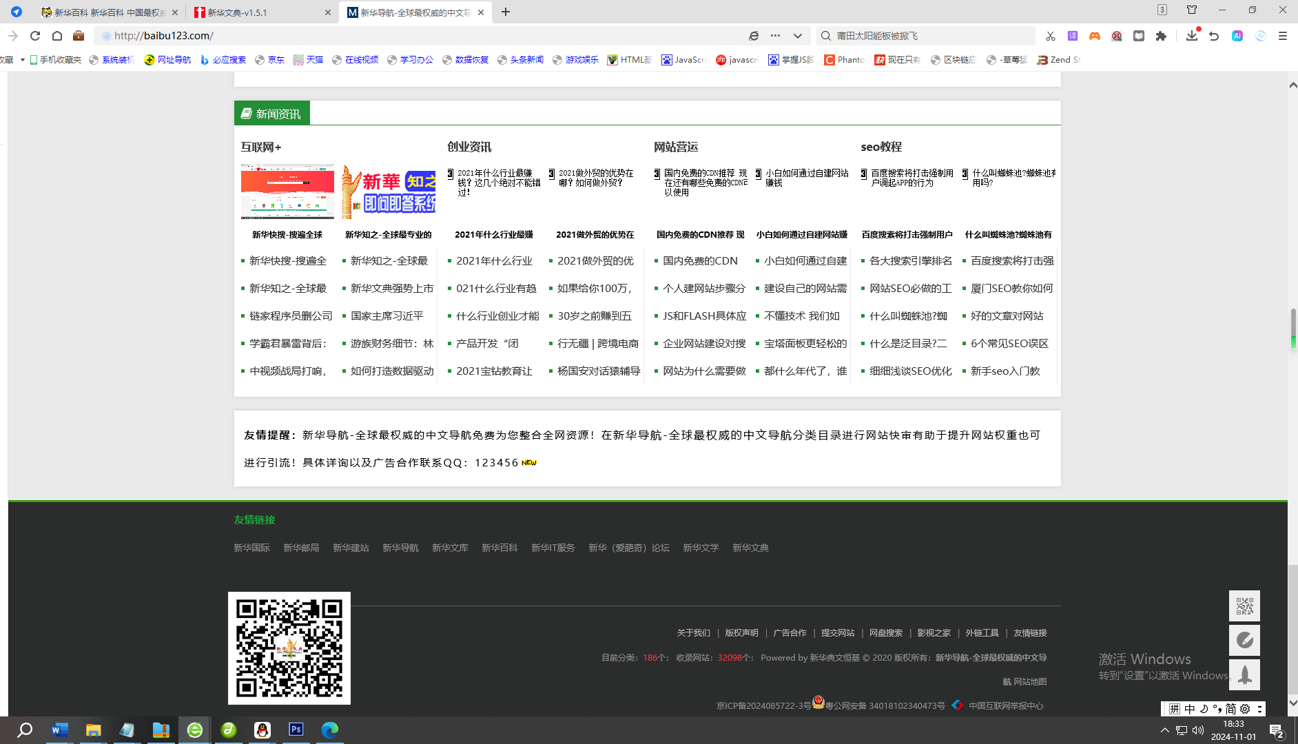Open Microsoft Edge from the taskbar
This screenshot has height=744, width=1298.
(x=330, y=730)
